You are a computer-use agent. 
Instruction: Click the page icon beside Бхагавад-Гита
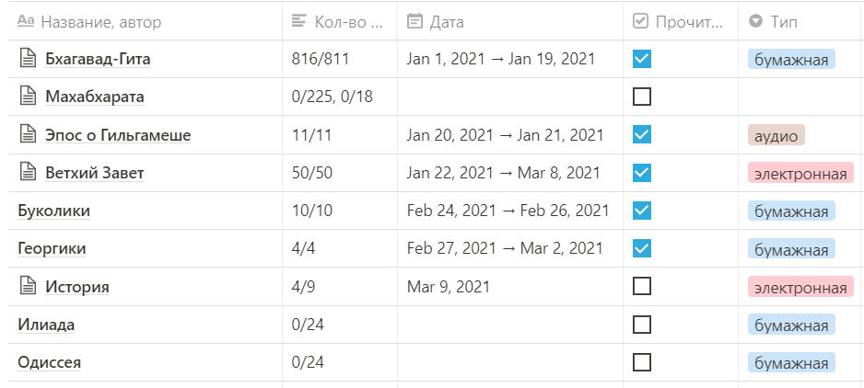(27, 58)
